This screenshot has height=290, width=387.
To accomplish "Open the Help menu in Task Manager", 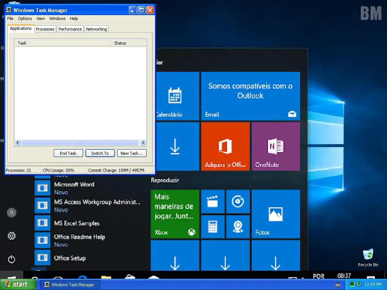I will [74, 19].
